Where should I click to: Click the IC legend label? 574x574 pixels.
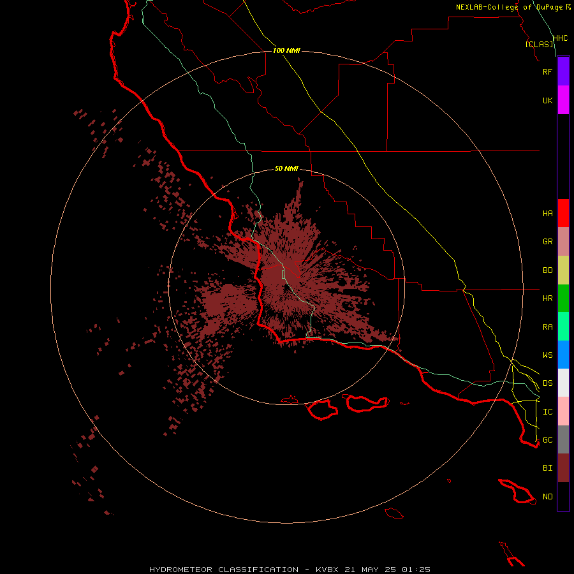tap(547, 412)
